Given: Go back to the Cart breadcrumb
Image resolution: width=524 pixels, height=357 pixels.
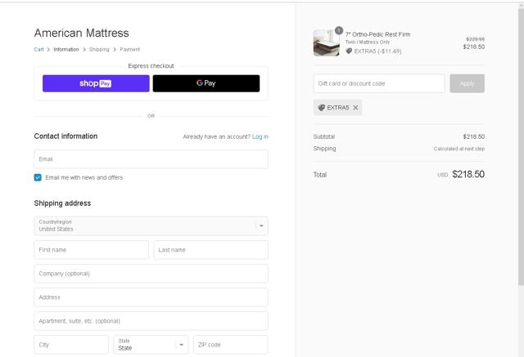Looking at the screenshot, I should coord(38,49).
